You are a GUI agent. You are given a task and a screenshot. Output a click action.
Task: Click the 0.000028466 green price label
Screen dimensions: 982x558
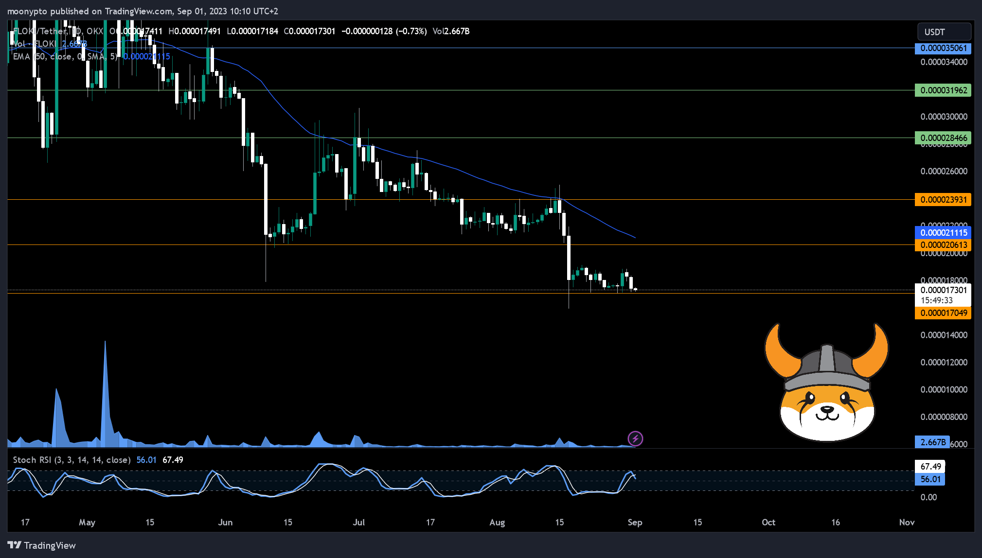943,138
